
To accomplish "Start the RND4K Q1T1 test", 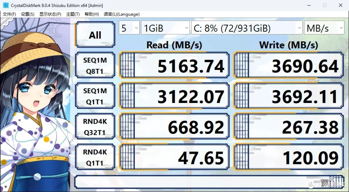I will pos(95,157).
